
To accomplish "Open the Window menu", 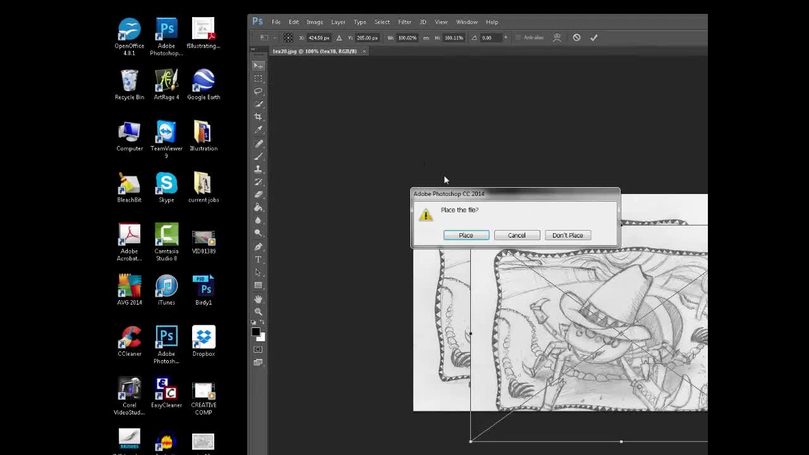I will (x=467, y=21).
